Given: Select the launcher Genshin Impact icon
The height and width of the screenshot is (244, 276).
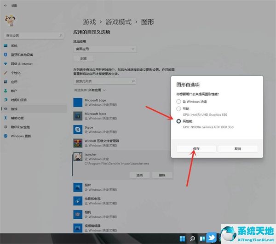Looking at the screenshot, I should pyautogui.click(x=78, y=157).
